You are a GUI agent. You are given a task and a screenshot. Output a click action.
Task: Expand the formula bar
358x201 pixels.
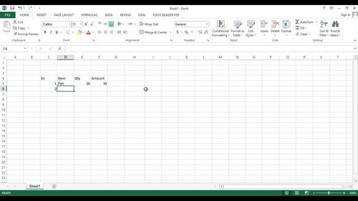[x=355, y=49]
